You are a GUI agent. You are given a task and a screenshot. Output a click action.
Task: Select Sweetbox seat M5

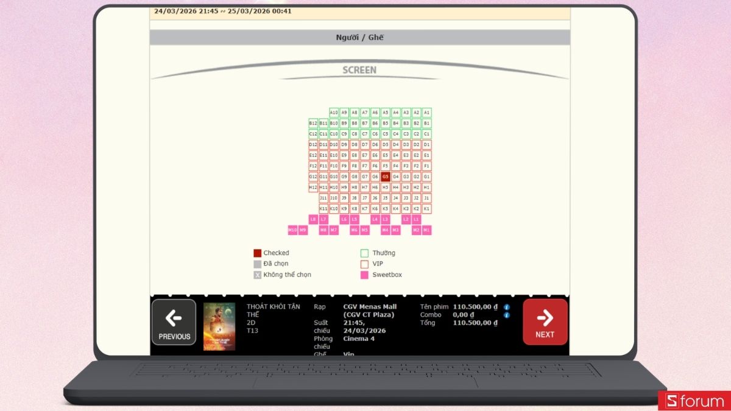tap(365, 230)
